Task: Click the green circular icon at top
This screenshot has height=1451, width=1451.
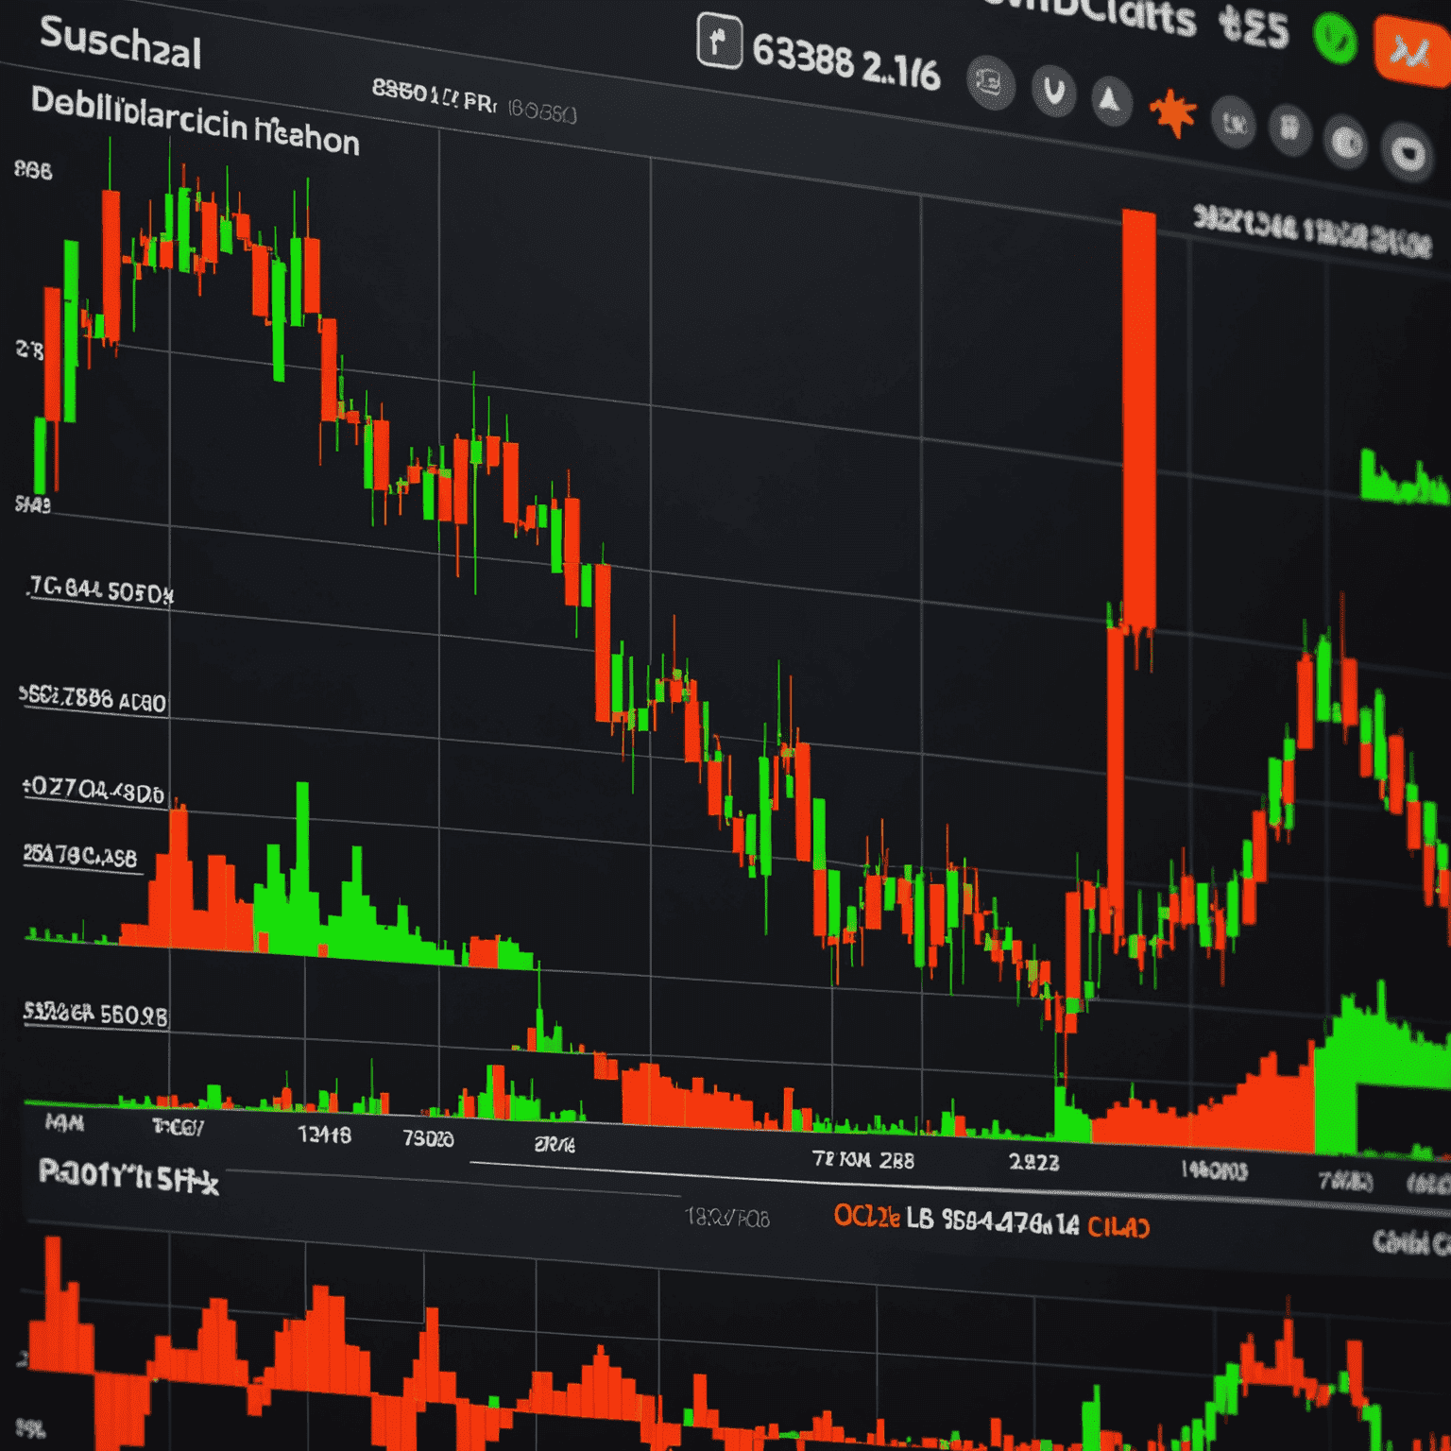Action: click(x=1335, y=37)
